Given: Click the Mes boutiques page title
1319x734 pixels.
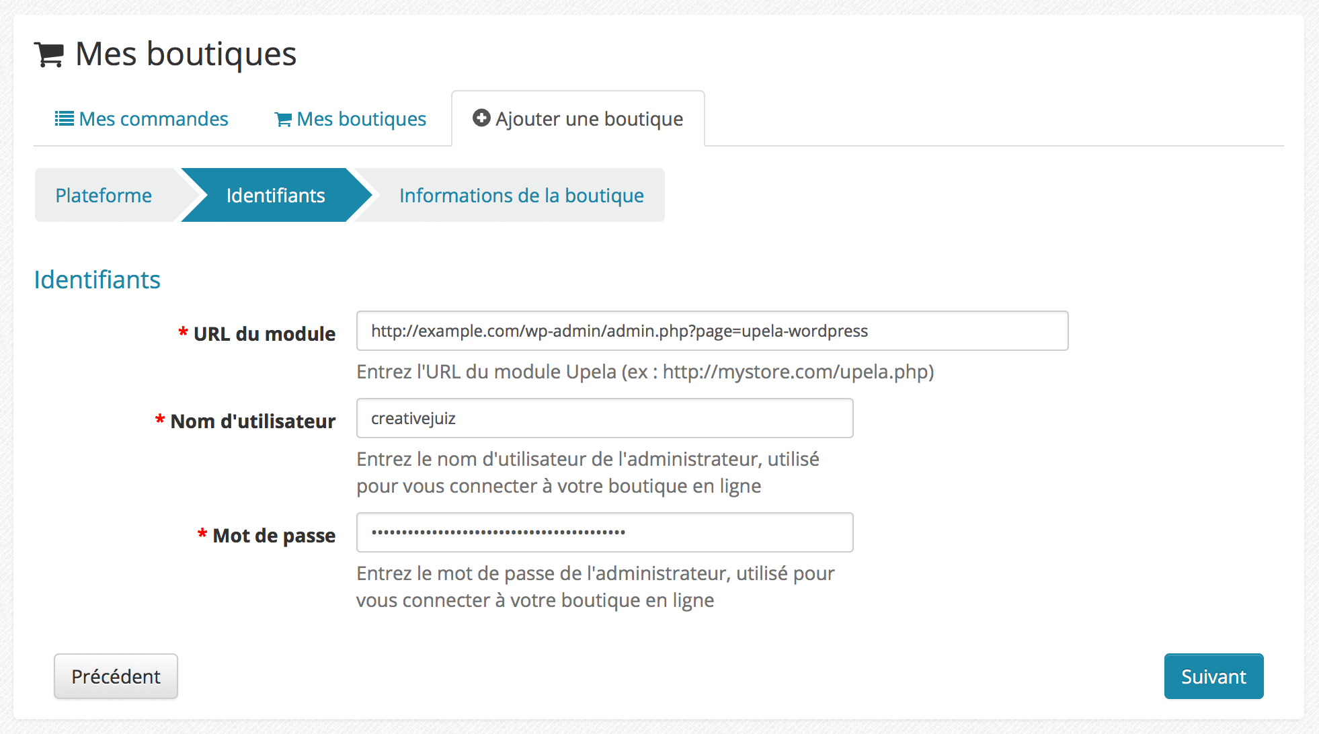Looking at the screenshot, I should coord(186,54).
